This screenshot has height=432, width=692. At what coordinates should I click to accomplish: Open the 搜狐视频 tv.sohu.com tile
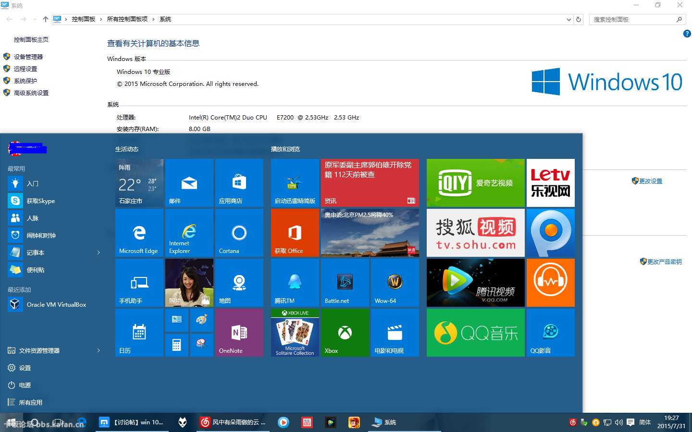point(476,233)
